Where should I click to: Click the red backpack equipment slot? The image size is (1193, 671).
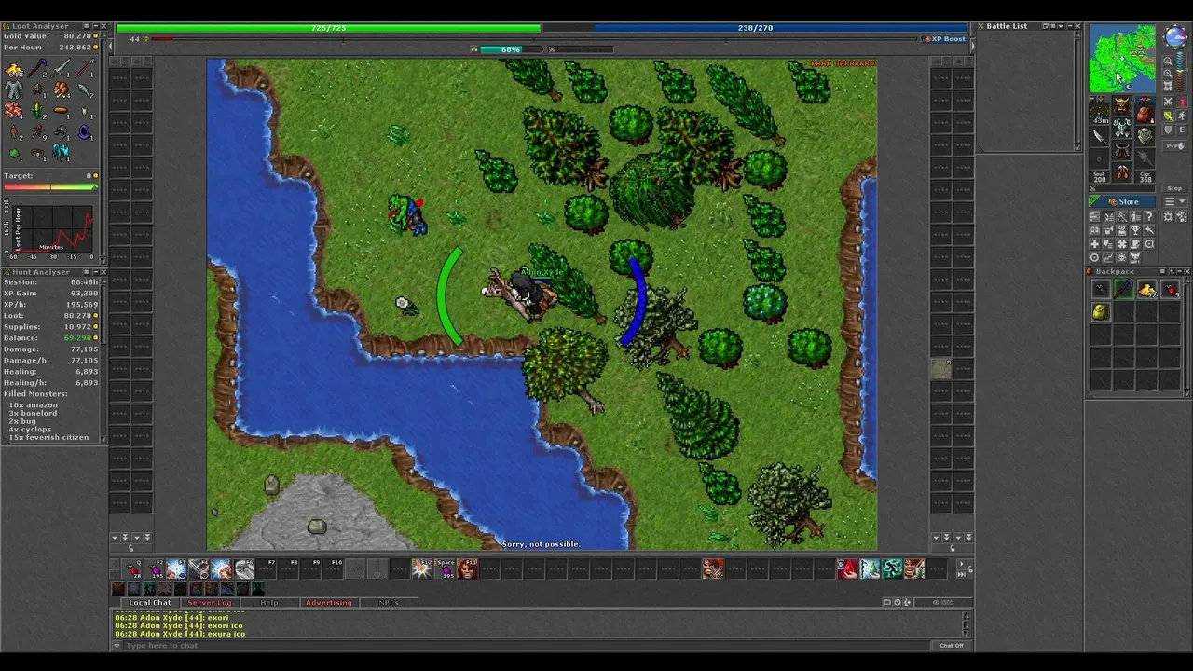[x=1145, y=115]
